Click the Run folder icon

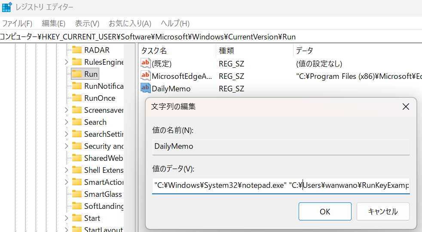(76, 74)
